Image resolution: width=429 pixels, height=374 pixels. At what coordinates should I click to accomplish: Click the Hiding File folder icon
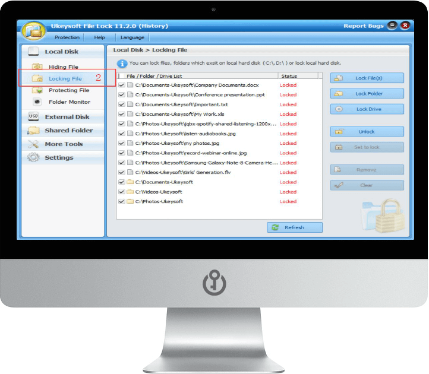[x=37, y=66]
